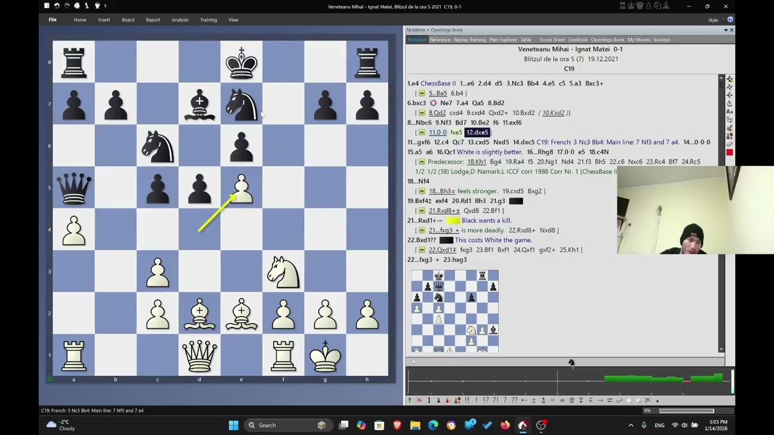Click the scissors cut icon in annotation toolbar

click(648, 400)
